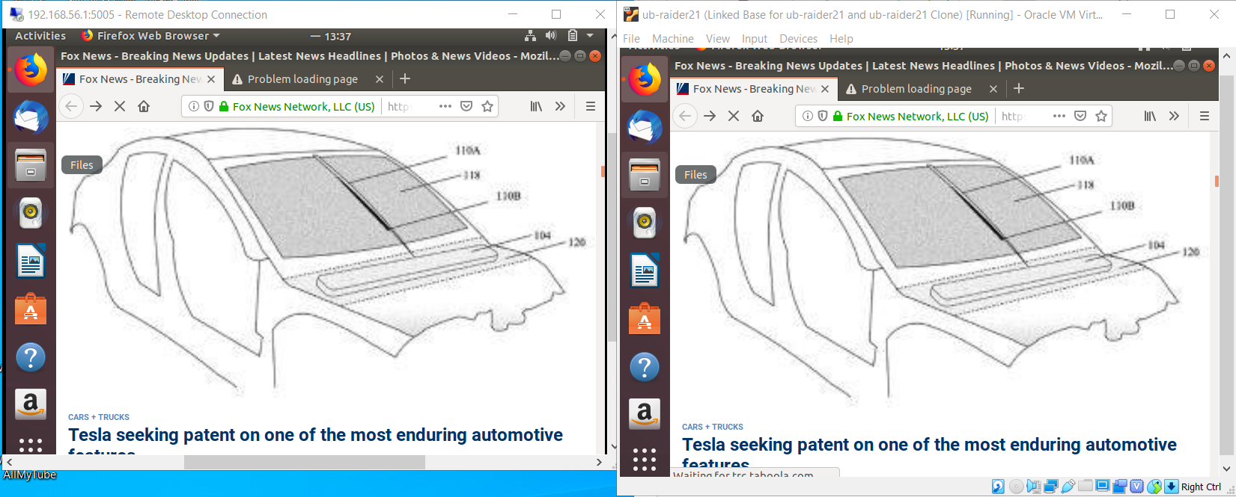Open the Devices menu in VirtualBox
The width and height of the screenshot is (1236, 497).
tap(798, 39)
